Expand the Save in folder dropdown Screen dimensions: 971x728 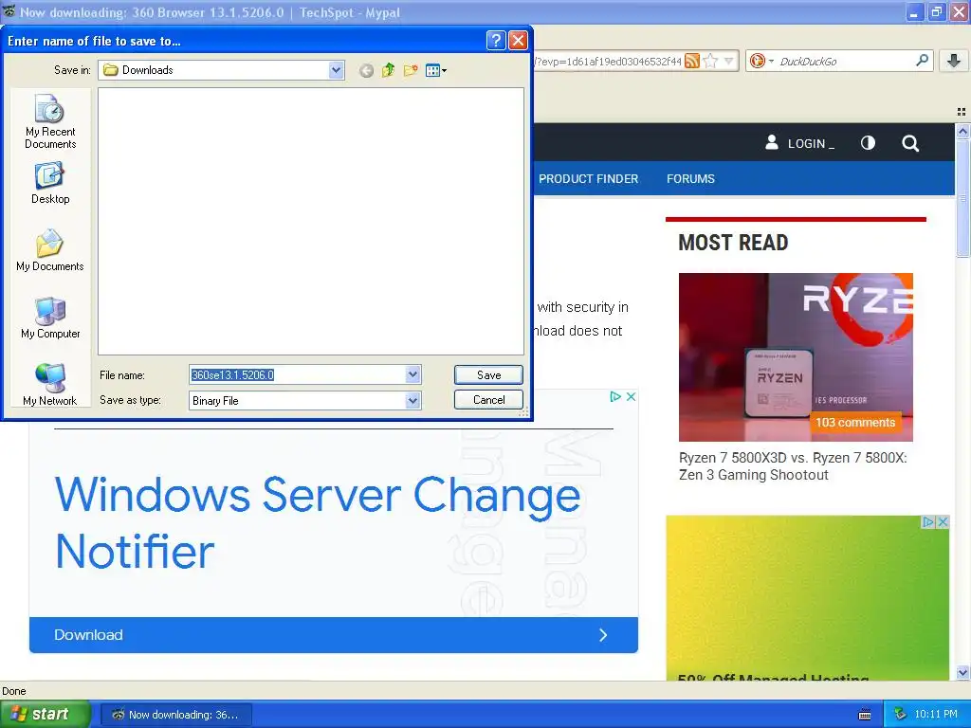(337, 70)
